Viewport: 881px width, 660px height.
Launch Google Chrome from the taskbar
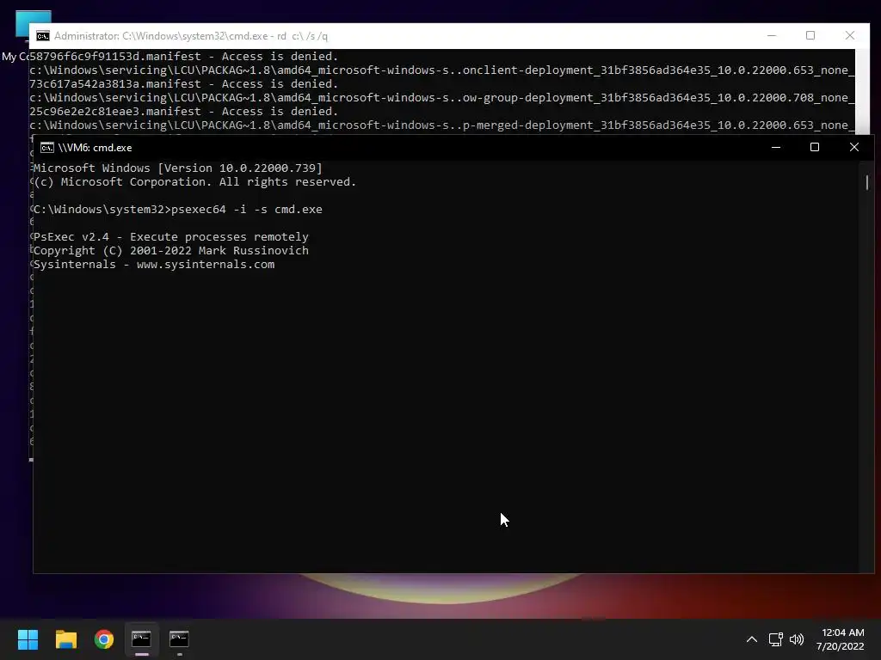coord(104,639)
